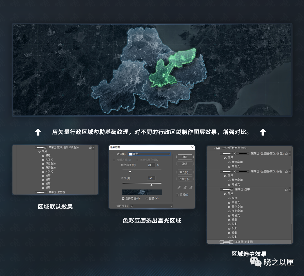Hide 外发光 effect under 某某区-卫星图-高光-调色

pyautogui.click(x=229, y=185)
